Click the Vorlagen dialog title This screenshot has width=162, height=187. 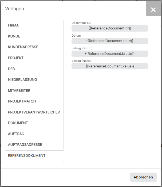coord(14,9)
